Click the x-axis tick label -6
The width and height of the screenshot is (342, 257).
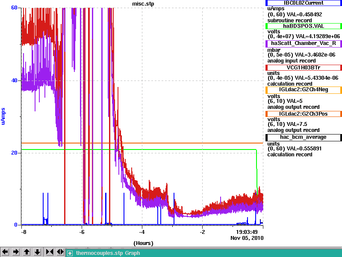82,232
